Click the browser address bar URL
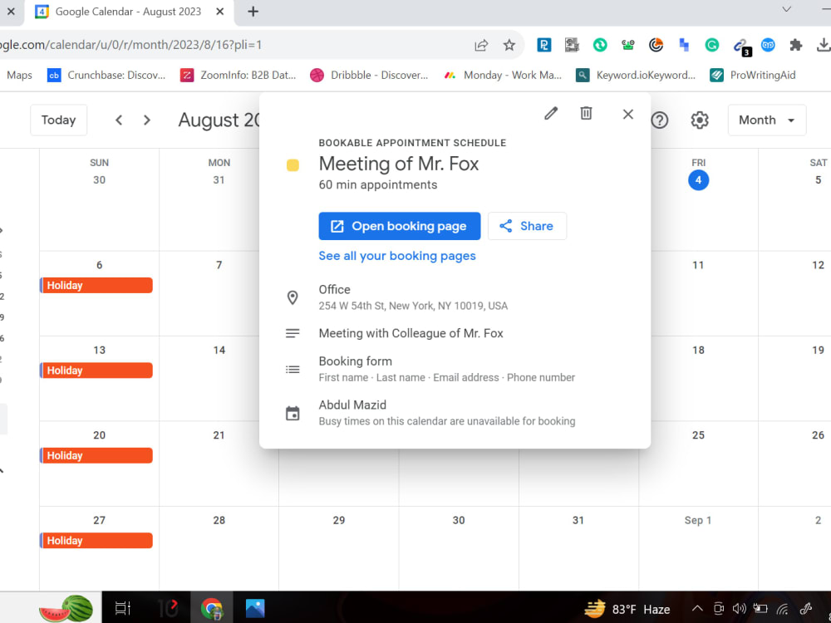The image size is (831, 623). point(131,45)
